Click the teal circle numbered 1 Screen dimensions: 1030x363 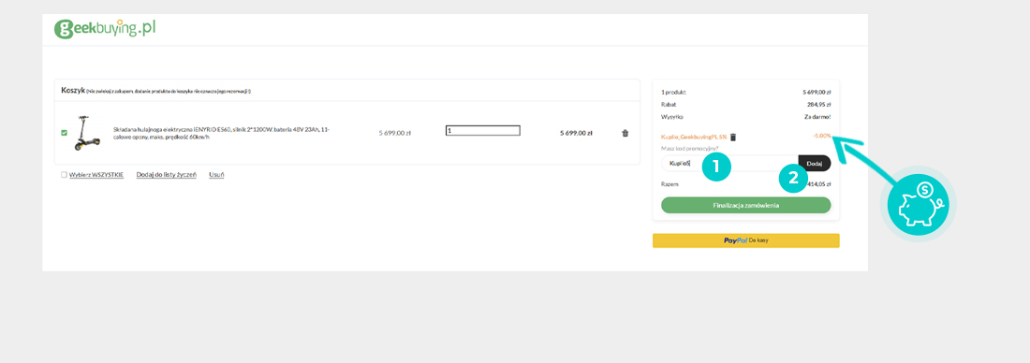point(716,167)
